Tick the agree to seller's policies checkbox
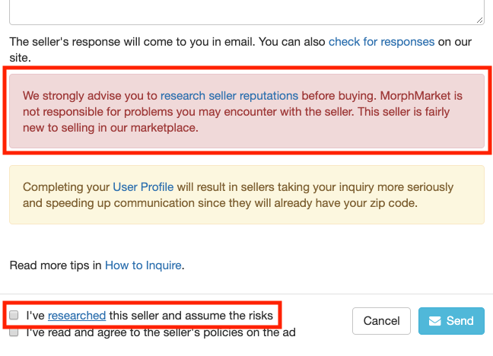Screen dimensions: 493x356 [x=14, y=332]
